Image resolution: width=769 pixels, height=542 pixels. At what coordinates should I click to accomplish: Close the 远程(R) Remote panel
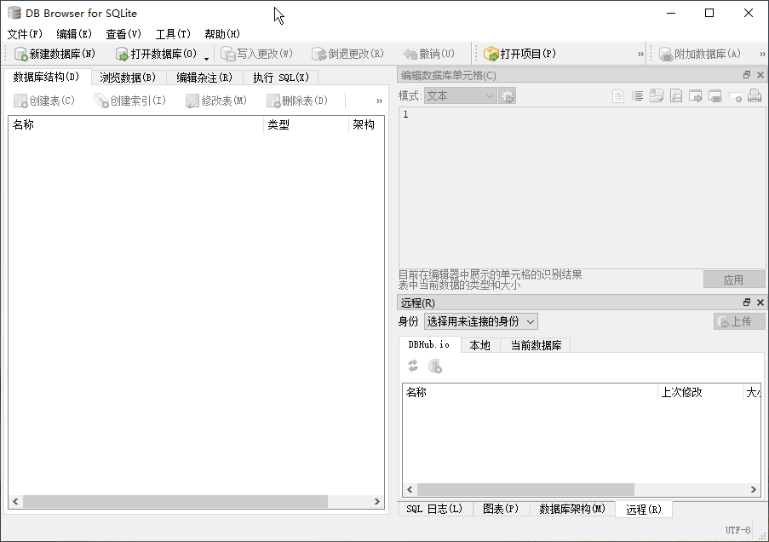pyautogui.click(x=760, y=302)
